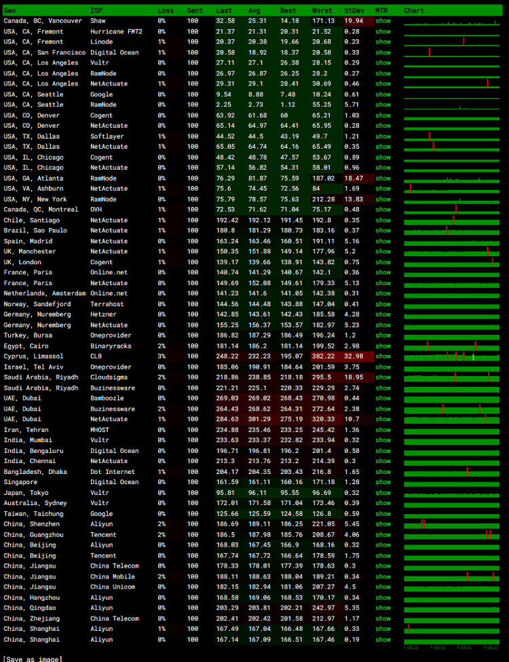The image size is (509, 662).
Task: Show MTR for Taichung Google
Action: point(383,513)
